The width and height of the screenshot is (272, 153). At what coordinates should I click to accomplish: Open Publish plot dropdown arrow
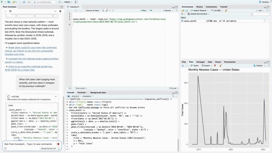[x=264, y=65]
